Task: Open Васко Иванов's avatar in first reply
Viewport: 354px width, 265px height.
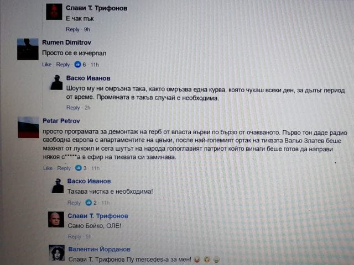Action: click(x=56, y=82)
